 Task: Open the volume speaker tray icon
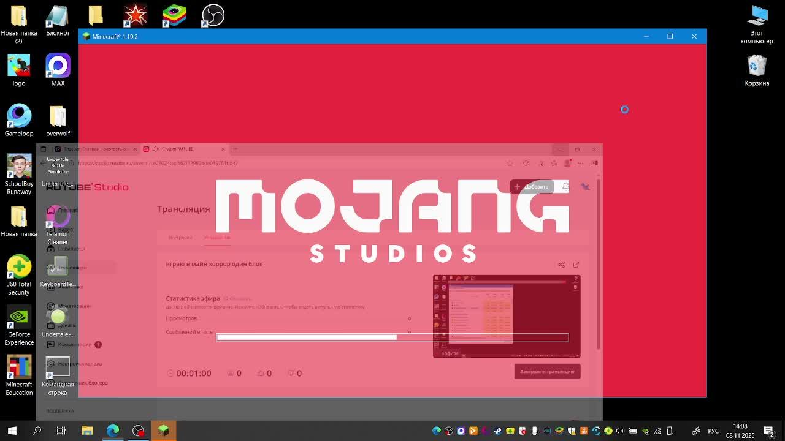tap(620, 431)
